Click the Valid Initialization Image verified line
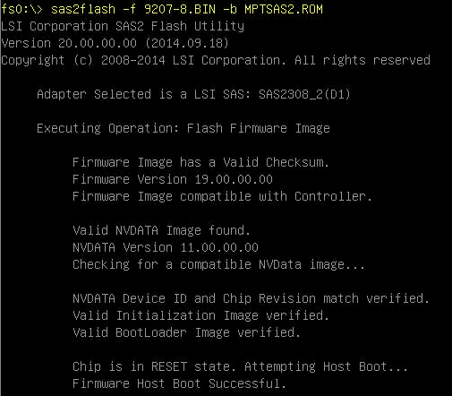 tap(200, 315)
